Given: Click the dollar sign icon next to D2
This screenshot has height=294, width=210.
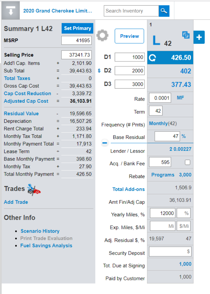Looking at the screenshot, I should pos(99,71).
